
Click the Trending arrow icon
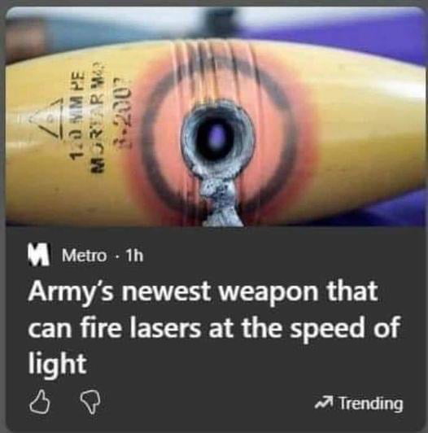(x=325, y=404)
